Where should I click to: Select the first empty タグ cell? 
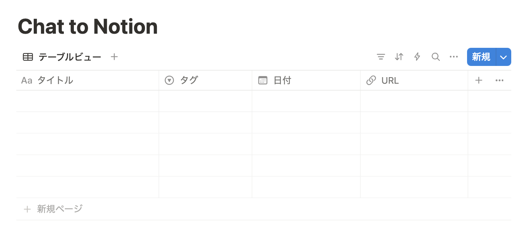[x=205, y=101]
